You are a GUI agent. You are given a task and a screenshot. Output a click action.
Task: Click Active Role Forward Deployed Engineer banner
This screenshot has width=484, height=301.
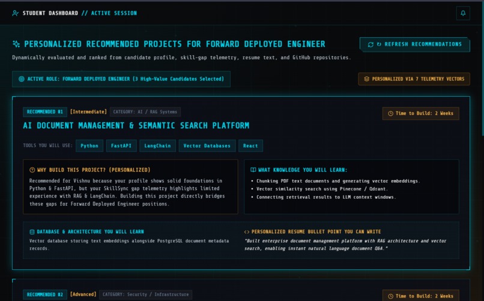click(x=121, y=79)
